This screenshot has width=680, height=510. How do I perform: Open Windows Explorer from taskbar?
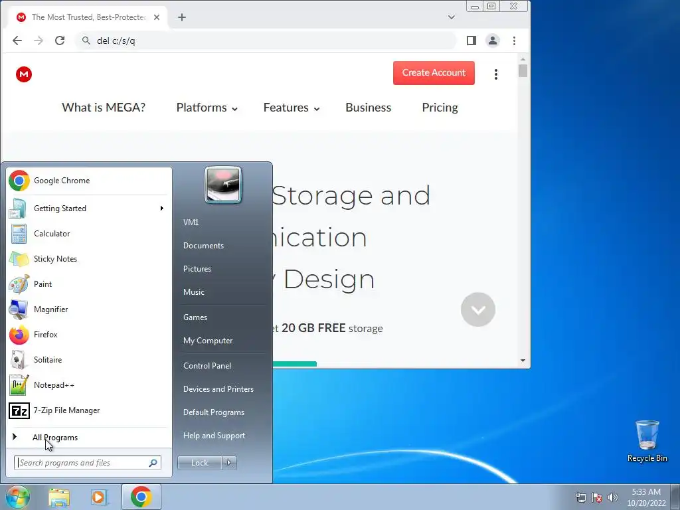point(59,497)
